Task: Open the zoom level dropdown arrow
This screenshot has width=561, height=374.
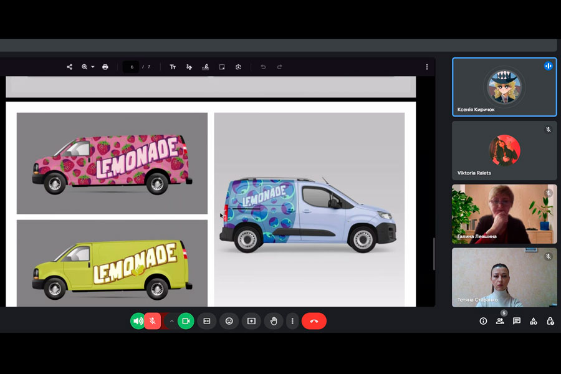Action: (93, 67)
